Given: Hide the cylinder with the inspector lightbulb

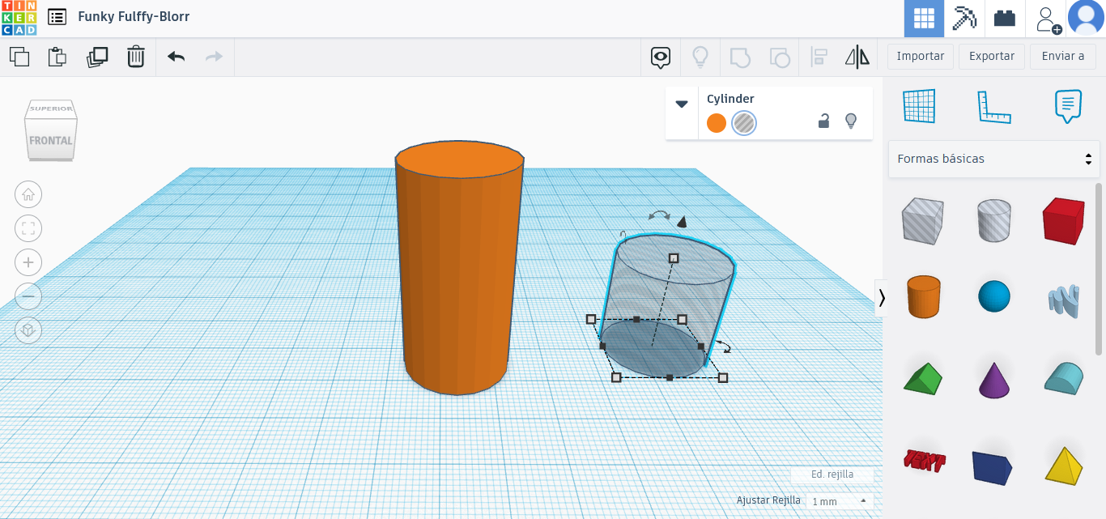Looking at the screenshot, I should coord(851,121).
